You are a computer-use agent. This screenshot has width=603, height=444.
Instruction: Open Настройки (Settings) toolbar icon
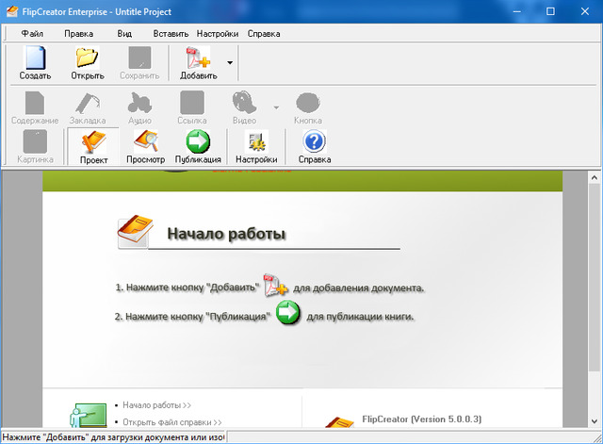(x=256, y=143)
